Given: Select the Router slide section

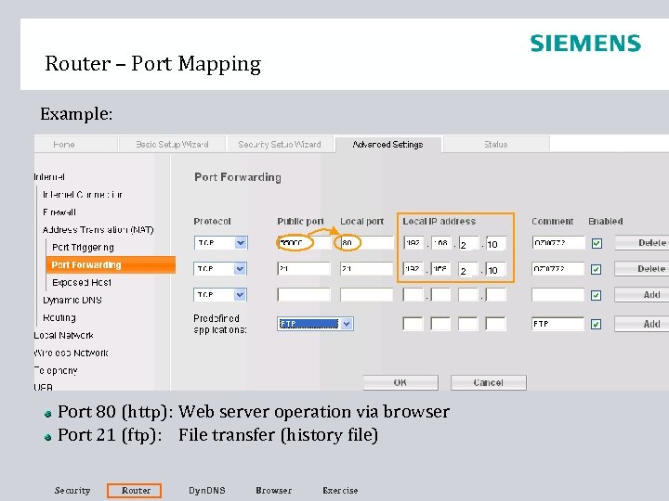Looking at the screenshot, I should 135,491.
